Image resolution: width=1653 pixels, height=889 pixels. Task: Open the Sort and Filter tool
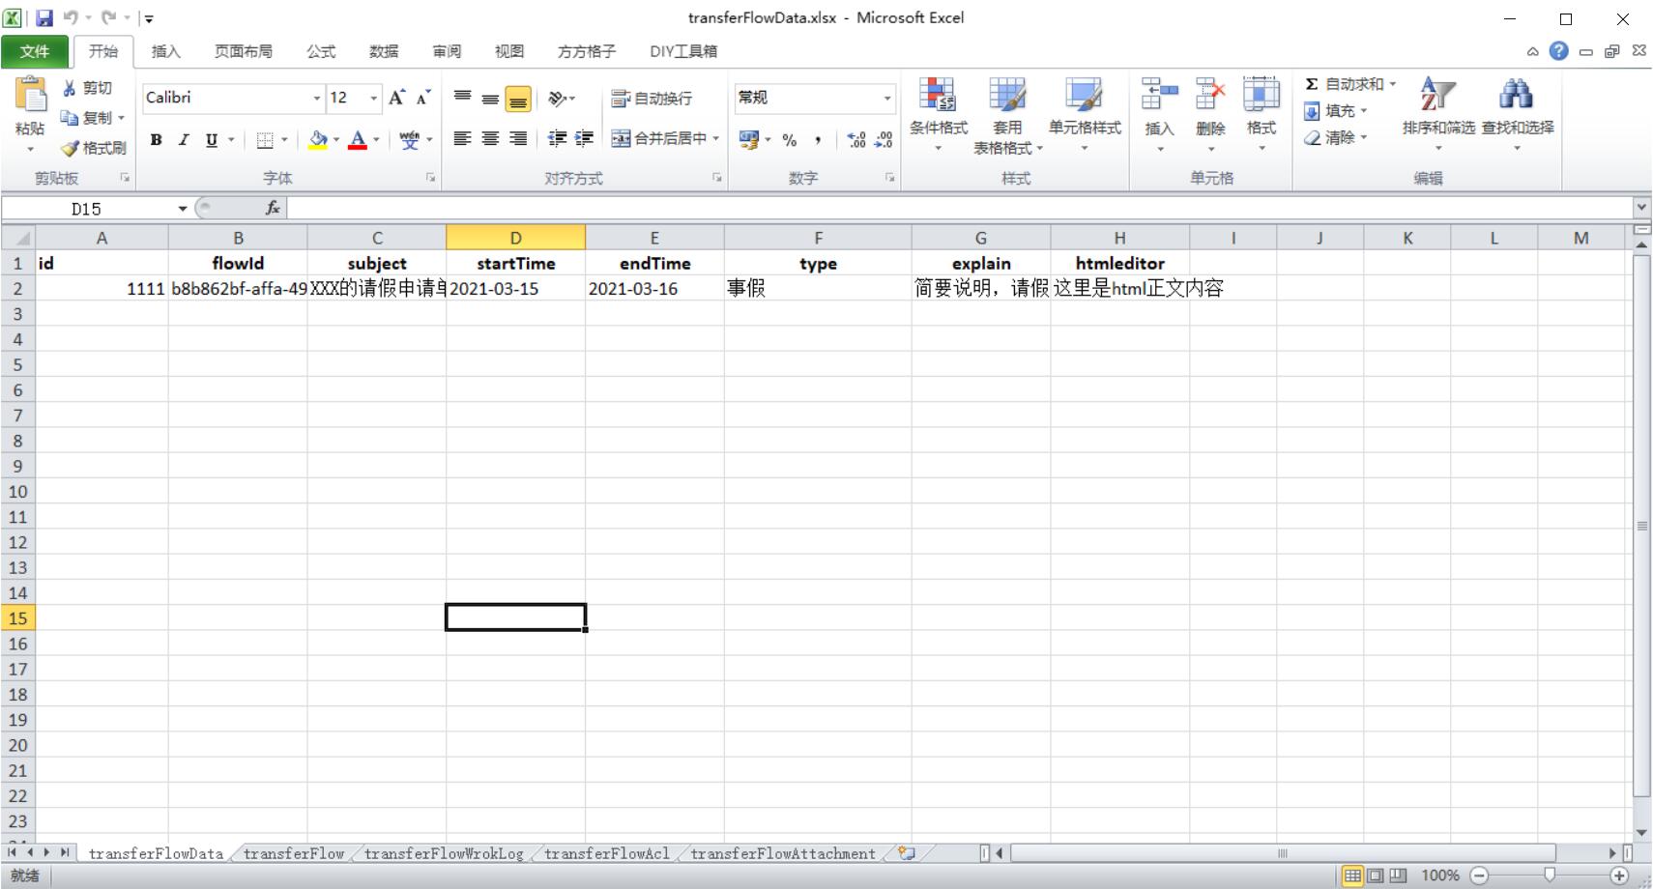click(x=1437, y=97)
